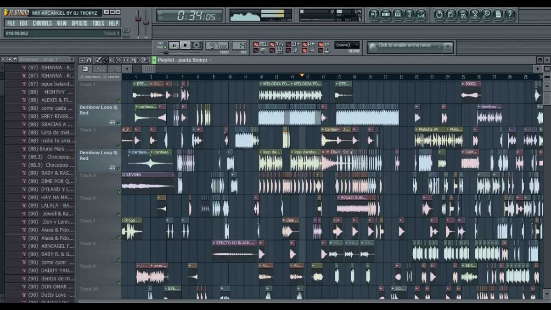Pause playback with the pause button
This screenshot has height=310, width=551.
coord(174,45)
